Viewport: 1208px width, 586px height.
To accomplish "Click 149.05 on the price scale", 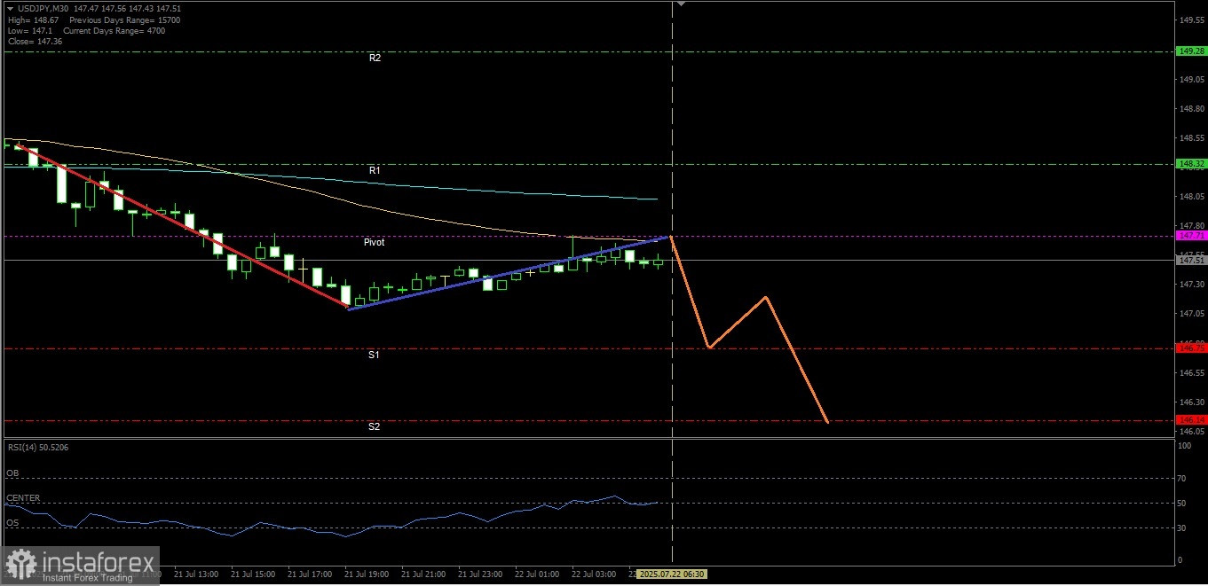I will tap(1191, 79).
